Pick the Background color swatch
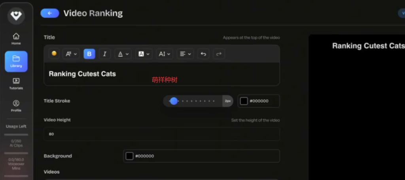405x180 pixels. [x=129, y=156]
